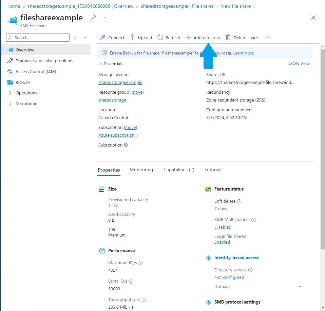Open more toolbar commands ellipsis
The image size is (325, 311).
tap(267, 37)
